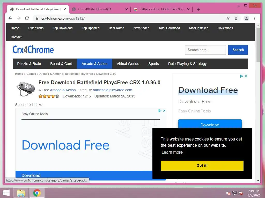Click the Crx4Chrome logo
Viewport: 265px width, 198px height.
pos(33,50)
